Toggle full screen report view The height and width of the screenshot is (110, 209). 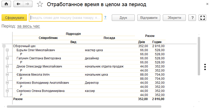point(202,18)
